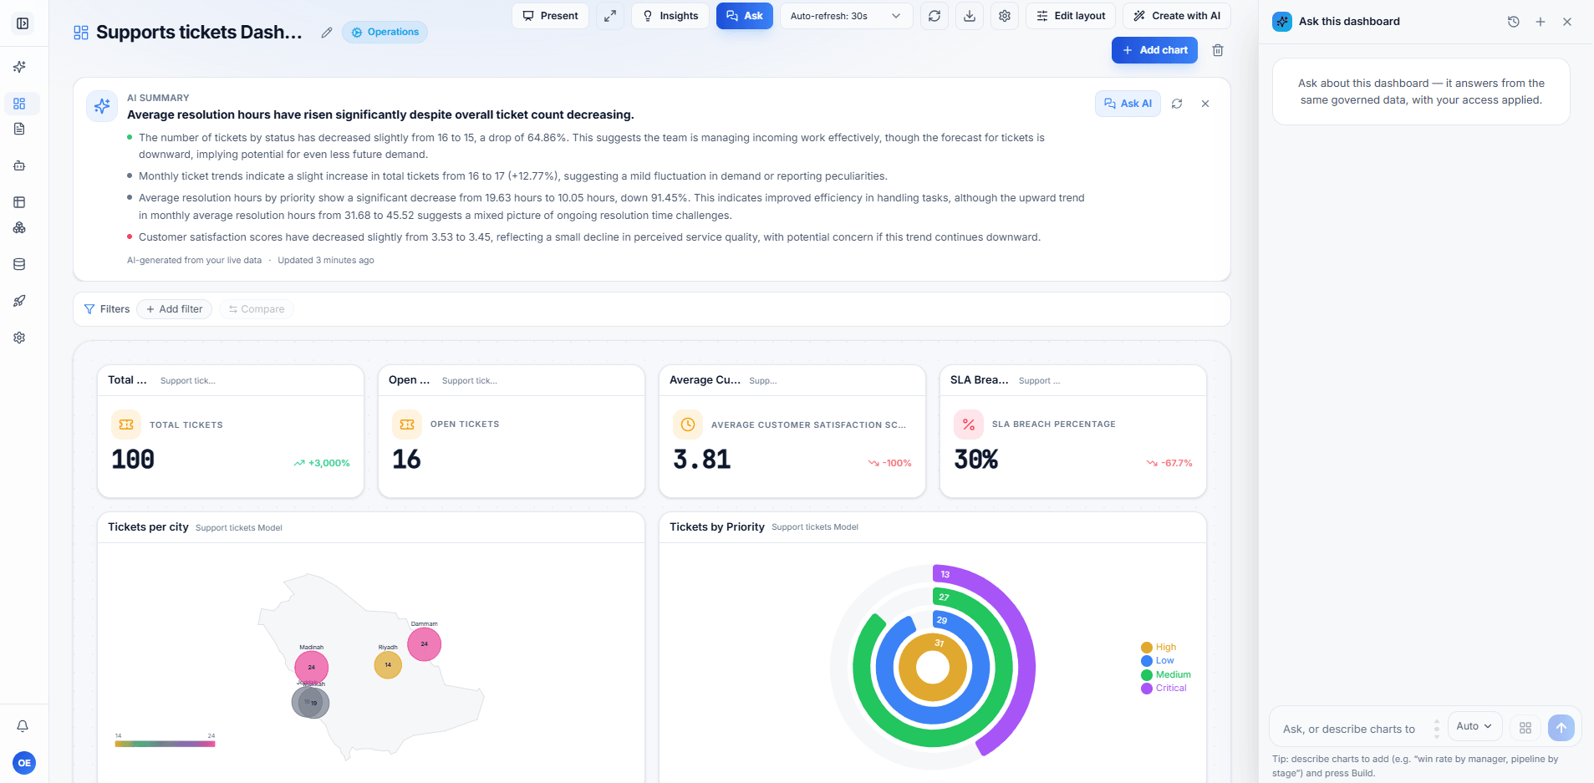The image size is (1594, 783).
Task: Open the OE user avatar
Action: [x=24, y=763]
